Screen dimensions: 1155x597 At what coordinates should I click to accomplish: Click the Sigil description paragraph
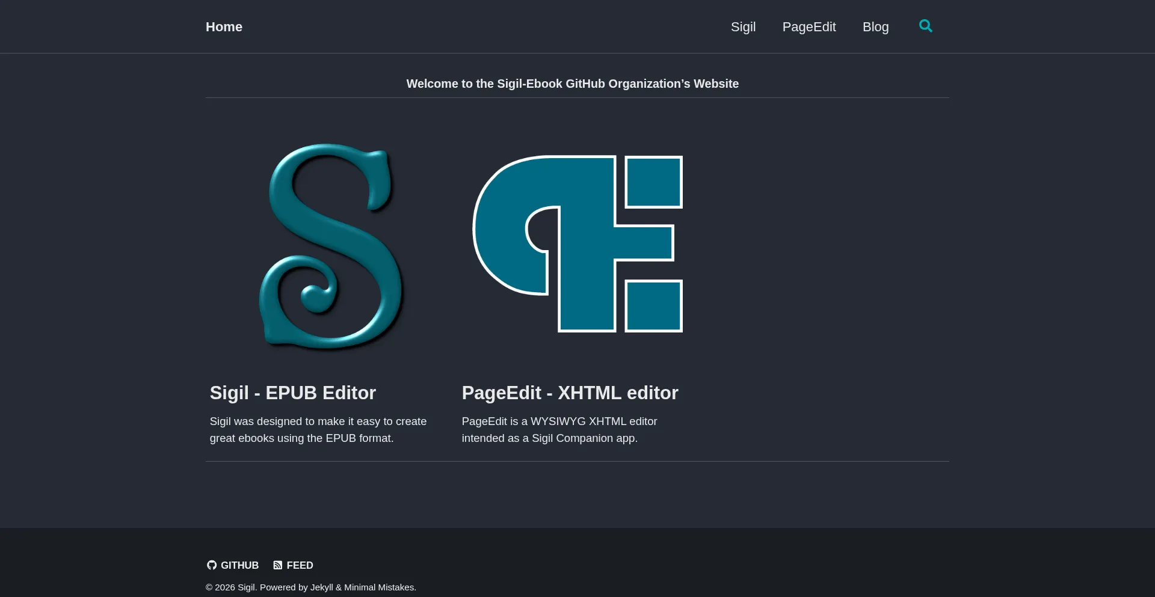pyautogui.click(x=318, y=430)
